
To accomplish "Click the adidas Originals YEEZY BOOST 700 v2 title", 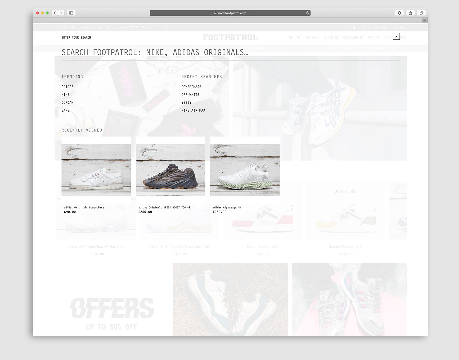I will [164, 208].
